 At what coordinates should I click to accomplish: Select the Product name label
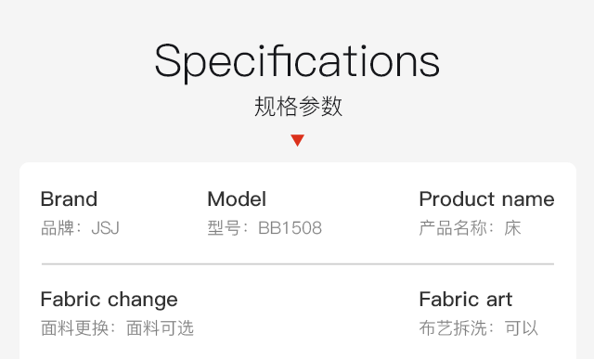pos(486,199)
